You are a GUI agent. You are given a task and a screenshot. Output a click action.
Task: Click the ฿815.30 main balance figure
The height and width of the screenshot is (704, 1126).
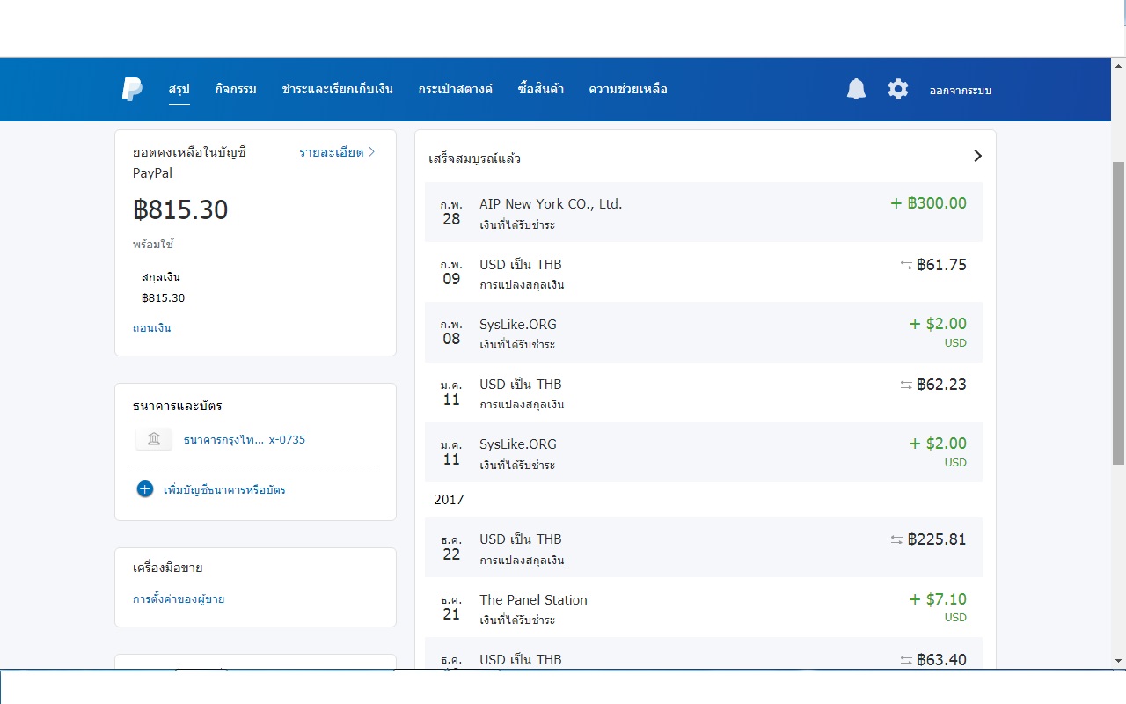180,209
